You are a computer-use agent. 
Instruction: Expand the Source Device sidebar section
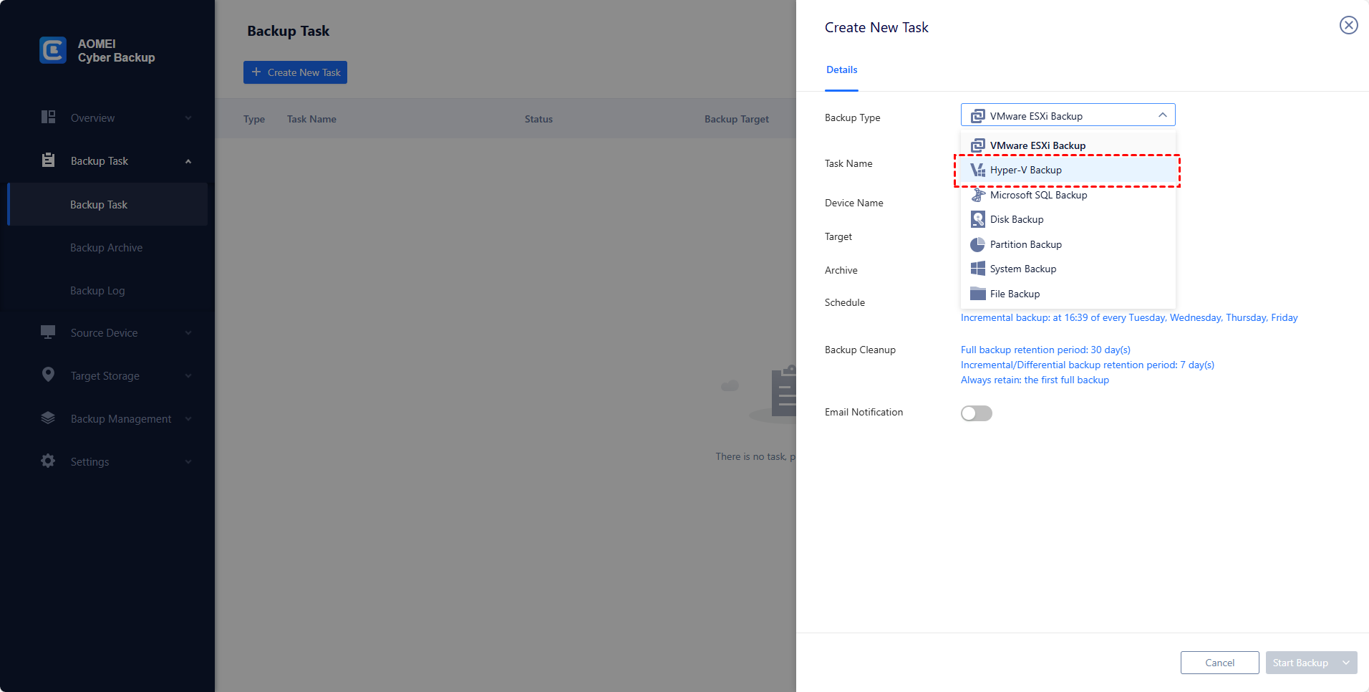coord(188,333)
